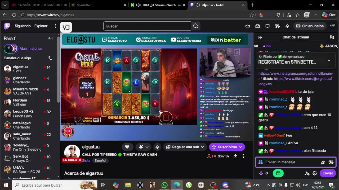Click the Bits diamond icon in the top navigation
The height and width of the screenshot is (190, 339).
point(287,26)
